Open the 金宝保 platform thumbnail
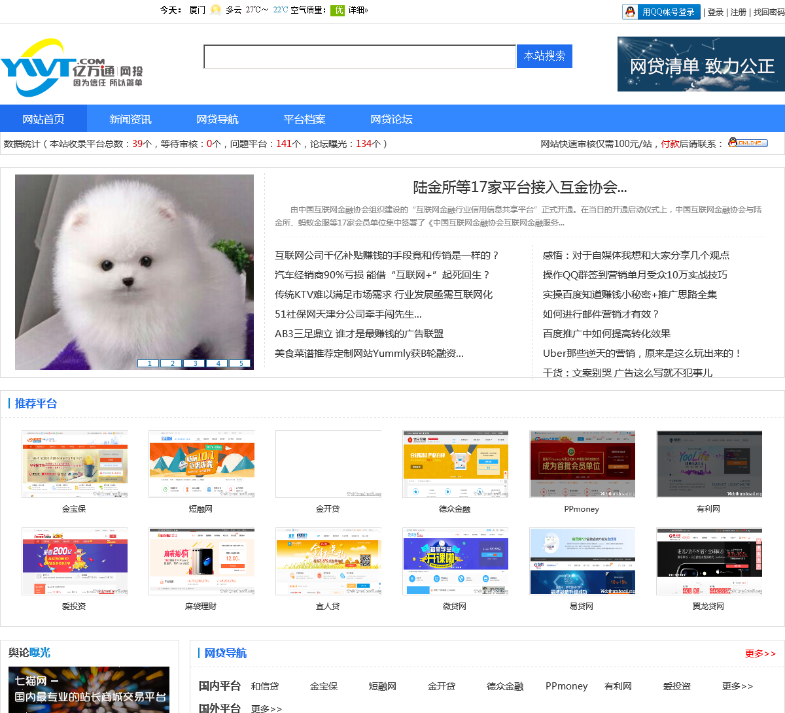This screenshot has height=713, width=785. coord(75,464)
